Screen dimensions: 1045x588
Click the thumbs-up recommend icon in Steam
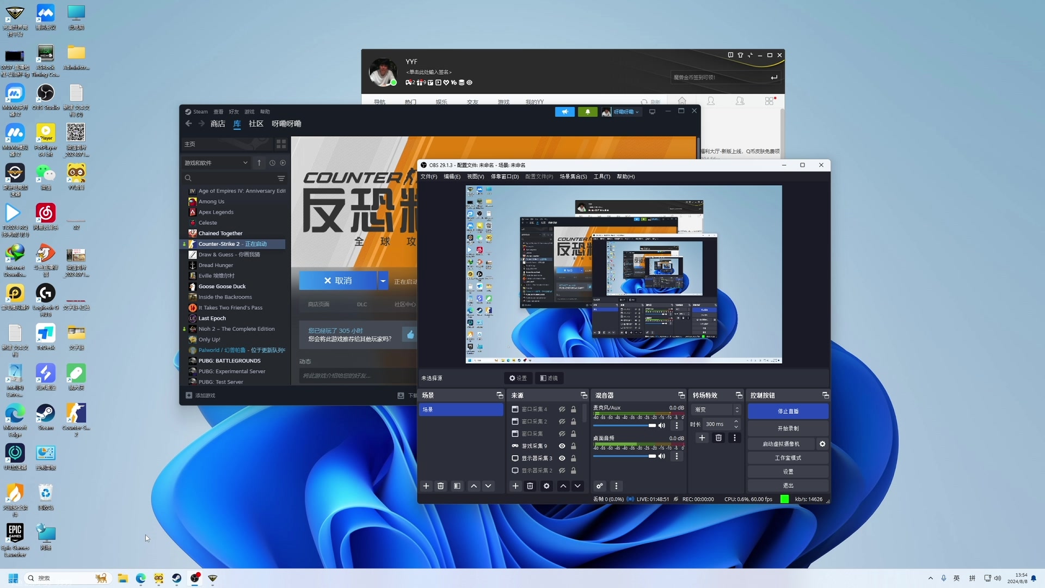[410, 334]
